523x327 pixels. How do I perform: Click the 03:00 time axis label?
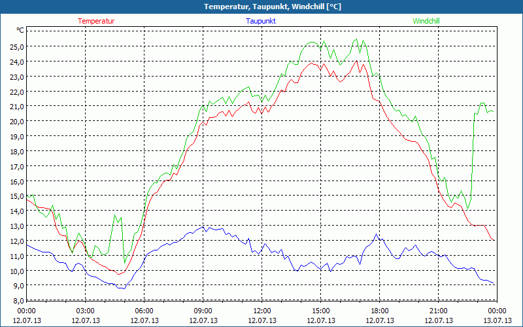86,311
